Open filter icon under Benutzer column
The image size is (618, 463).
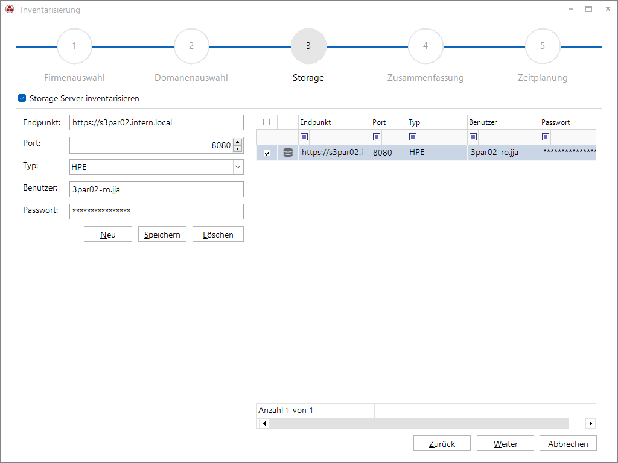pyautogui.click(x=473, y=137)
